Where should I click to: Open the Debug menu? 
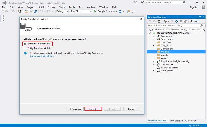[x=51, y=7]
